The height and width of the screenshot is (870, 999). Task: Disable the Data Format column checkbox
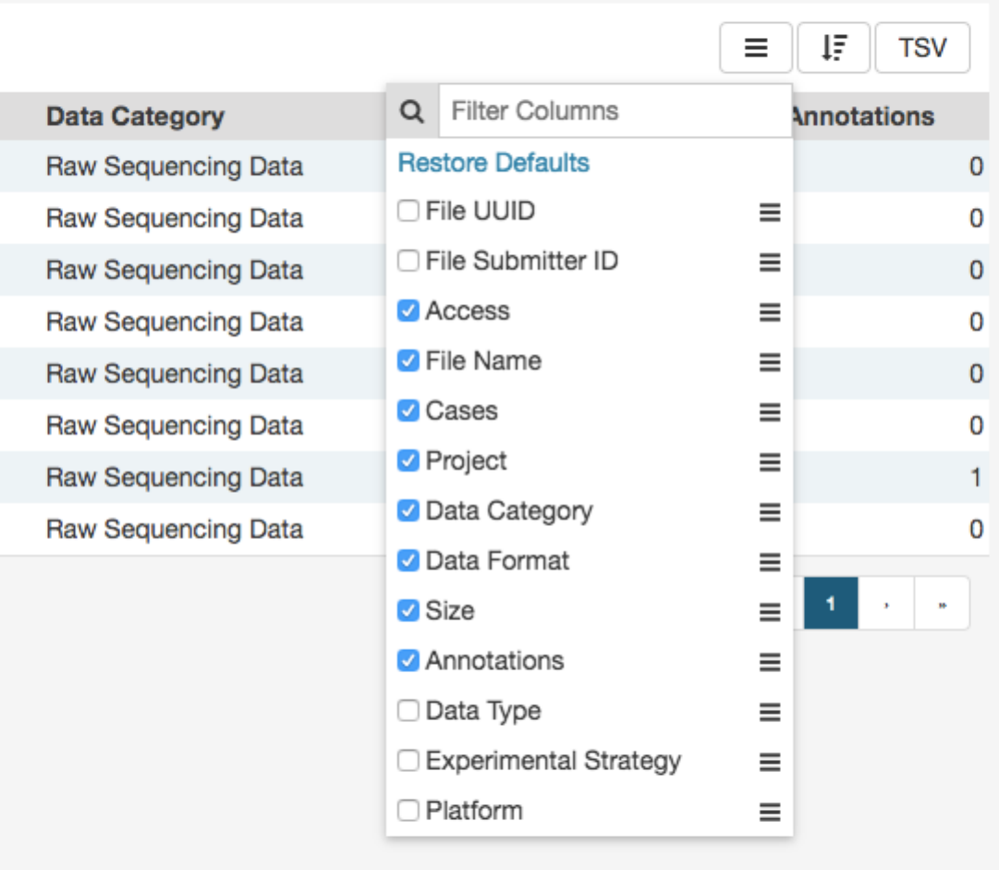point(408,561)
